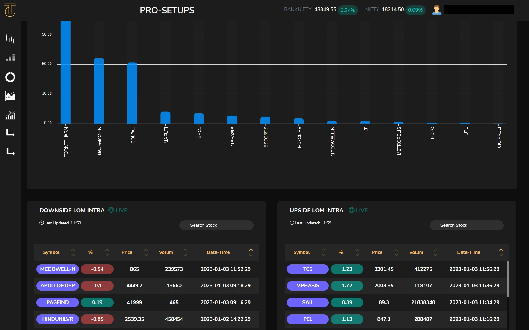Click the TORNTPHARM bar in chart
The image size is (529, 330).
[66, 72]
